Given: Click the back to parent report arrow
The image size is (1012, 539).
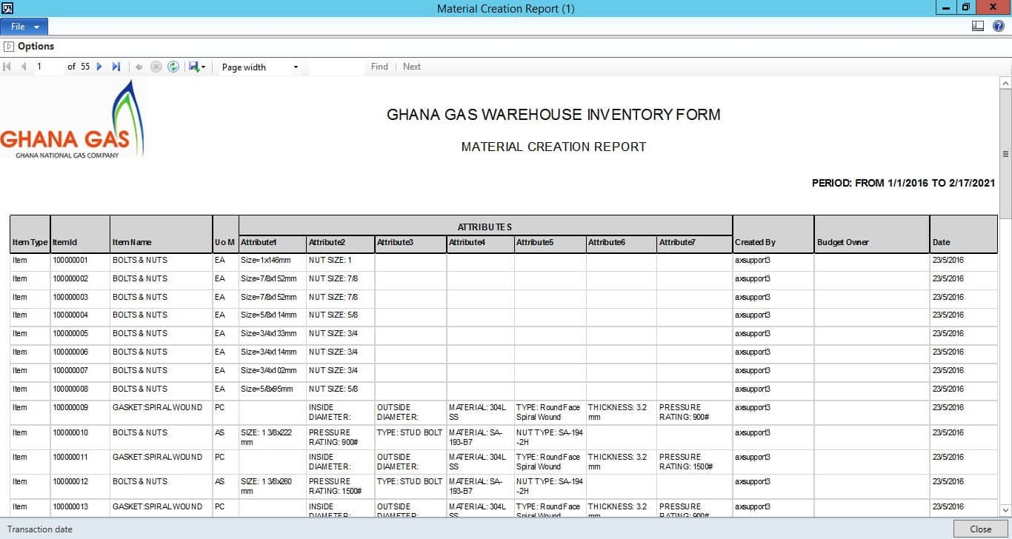Looking at the screenshot, I should tap(139, 67).
